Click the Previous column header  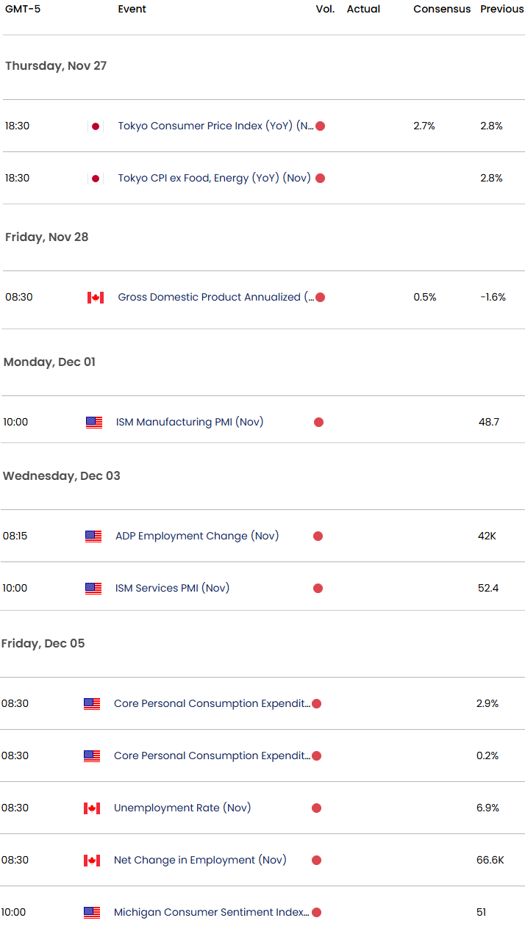[x=502, y=10]
